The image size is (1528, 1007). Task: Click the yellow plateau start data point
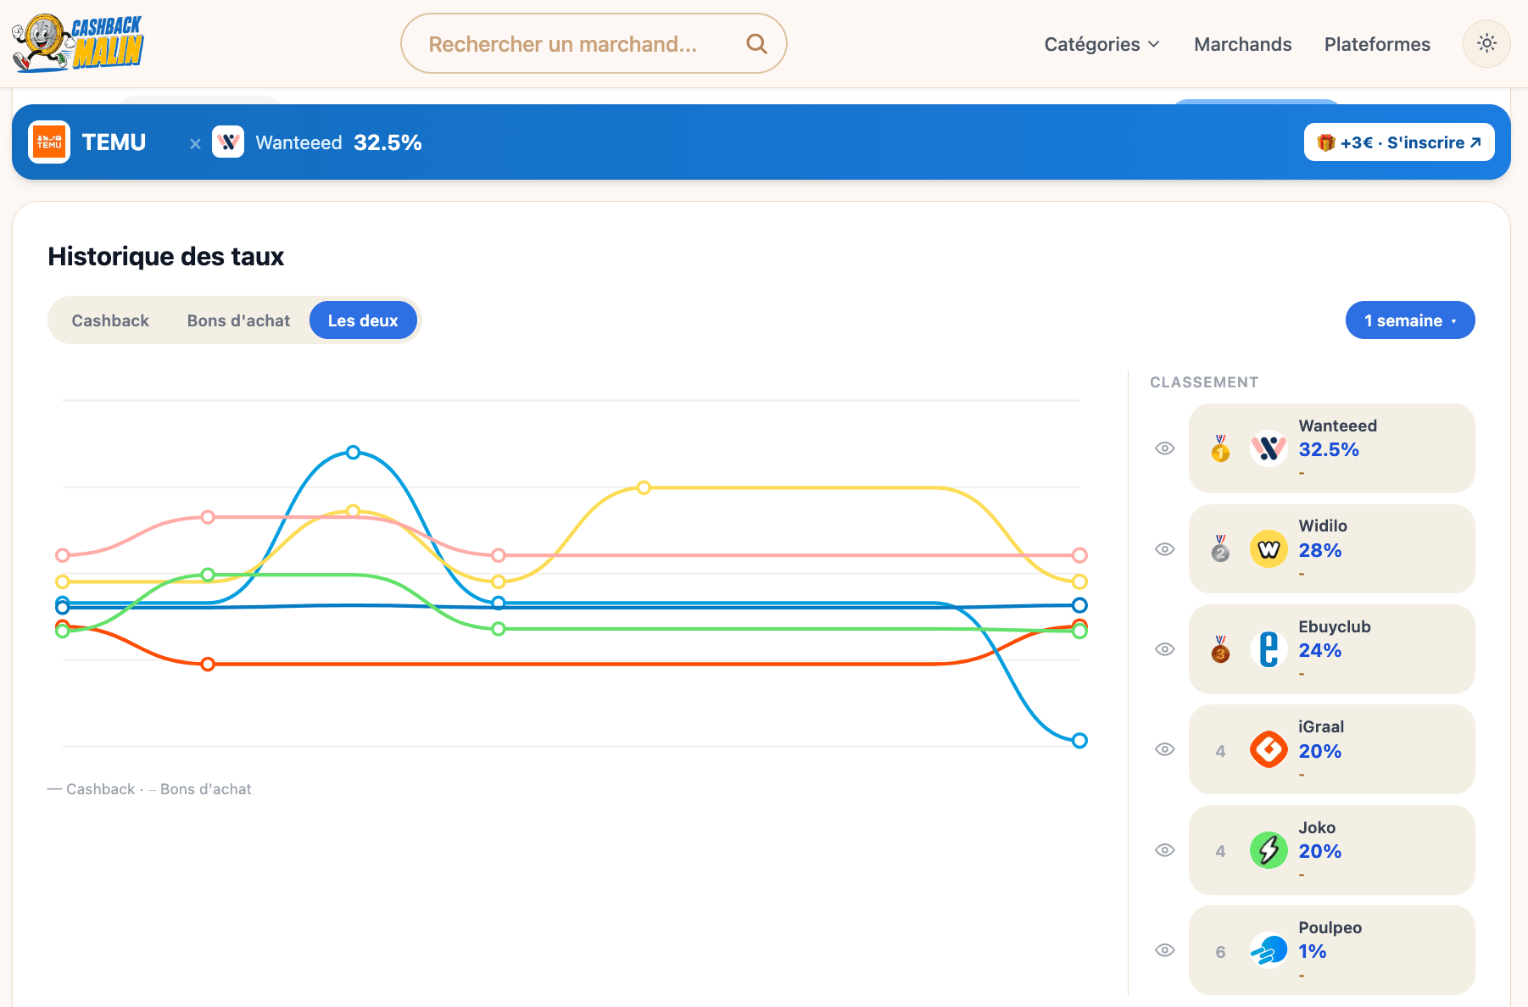644,487
